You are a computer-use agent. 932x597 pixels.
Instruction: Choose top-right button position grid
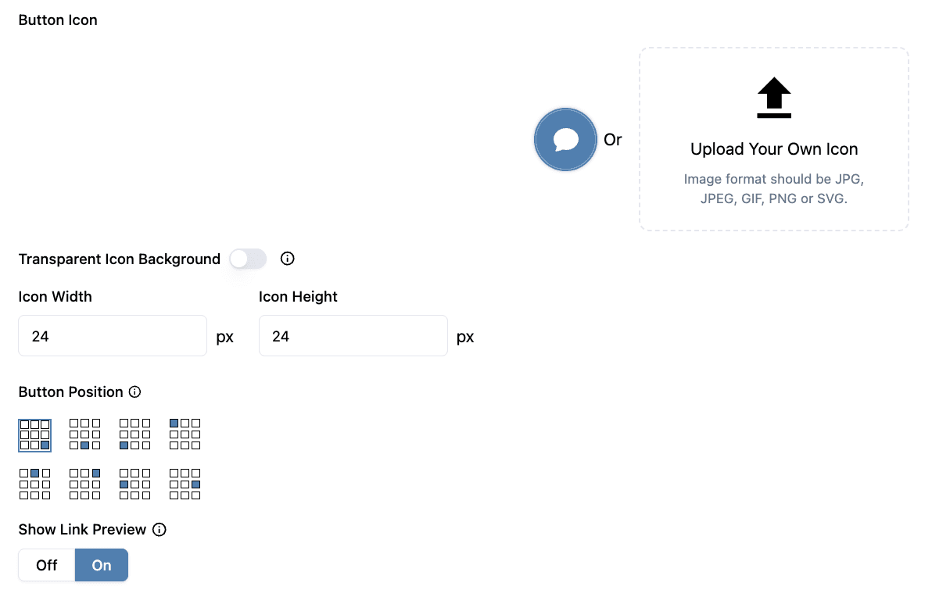click(x=85, y=484)
